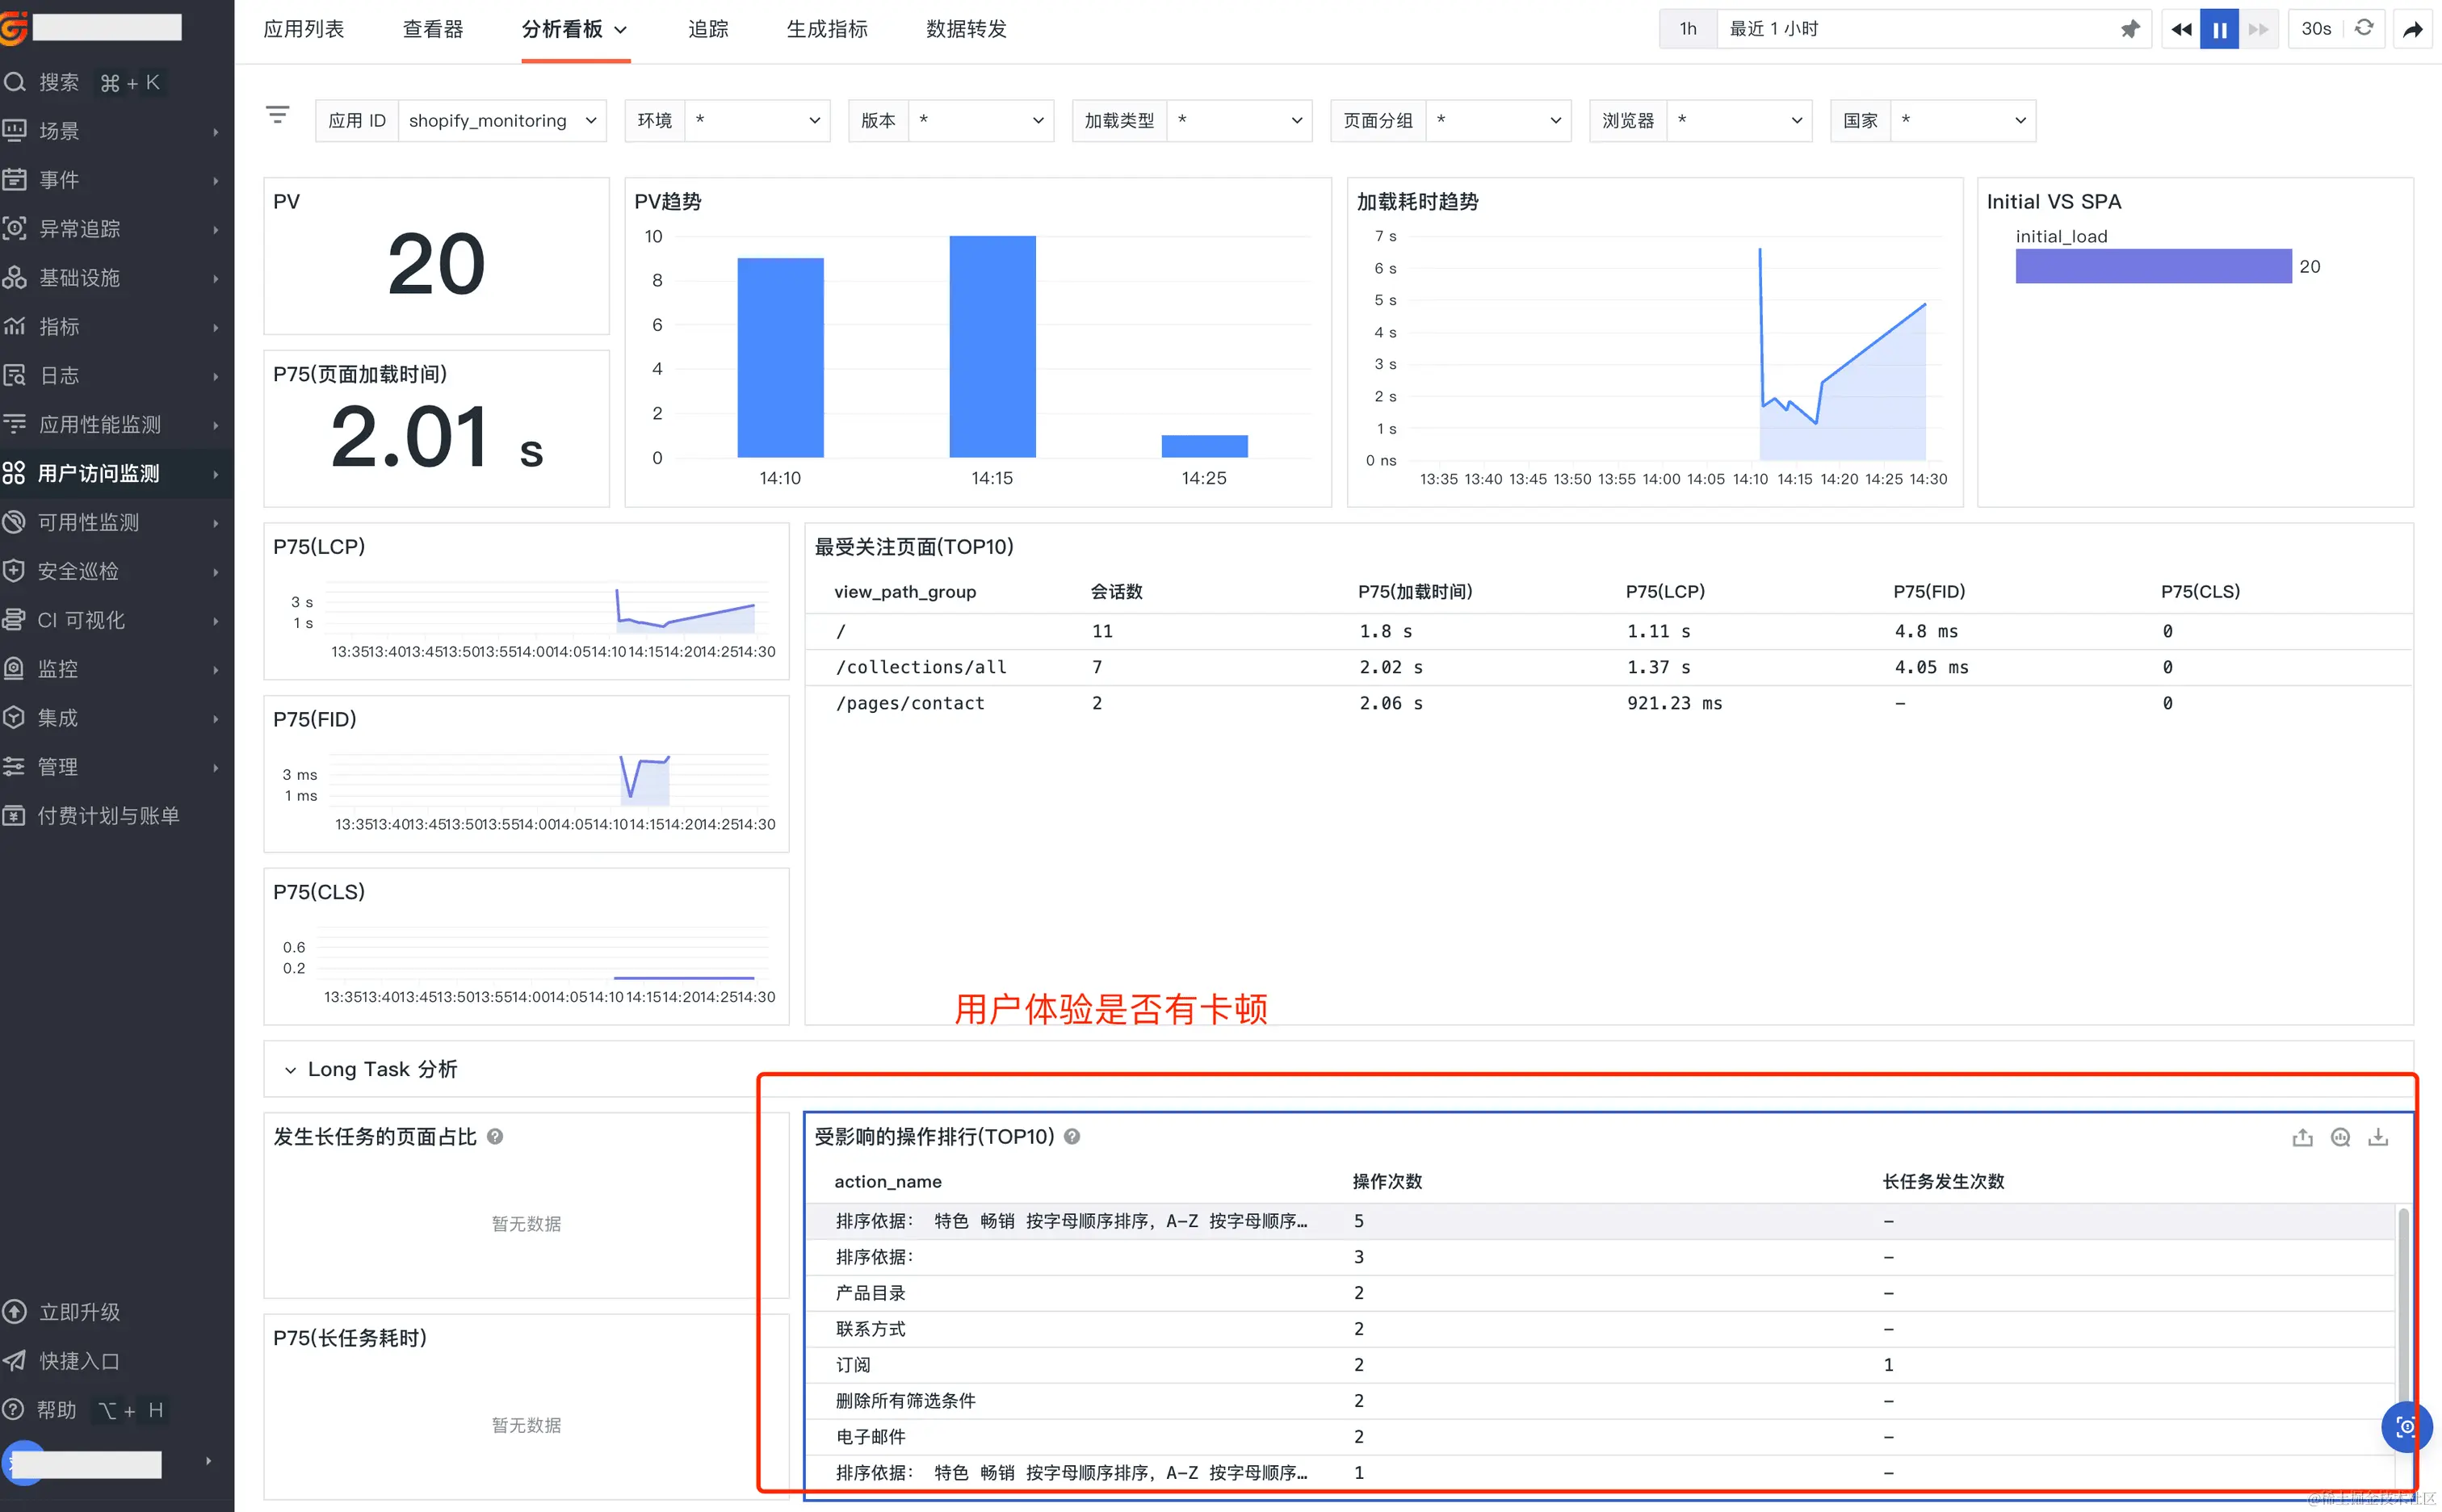Open the 30s refresh interval selector

[x=2315, y=29]
